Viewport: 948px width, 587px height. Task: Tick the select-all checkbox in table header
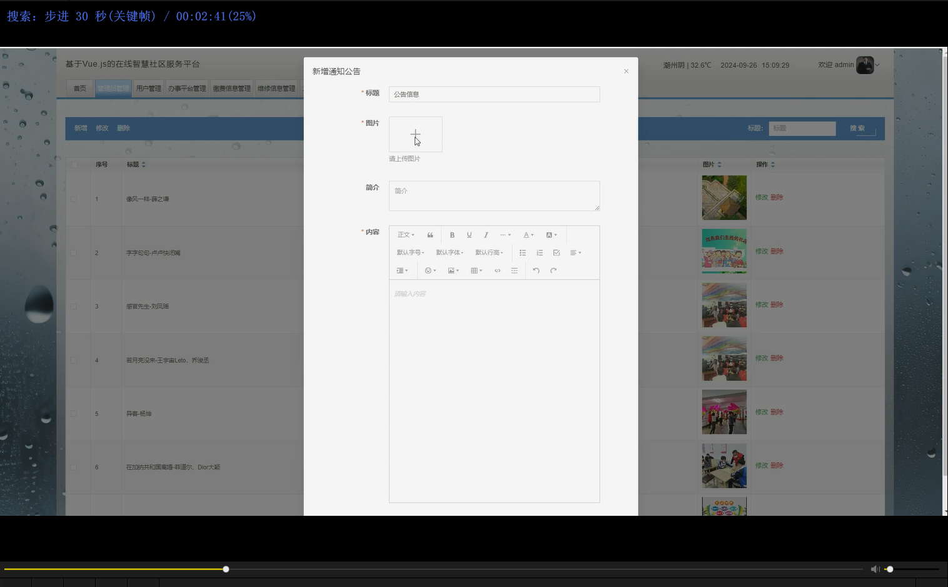74,165
